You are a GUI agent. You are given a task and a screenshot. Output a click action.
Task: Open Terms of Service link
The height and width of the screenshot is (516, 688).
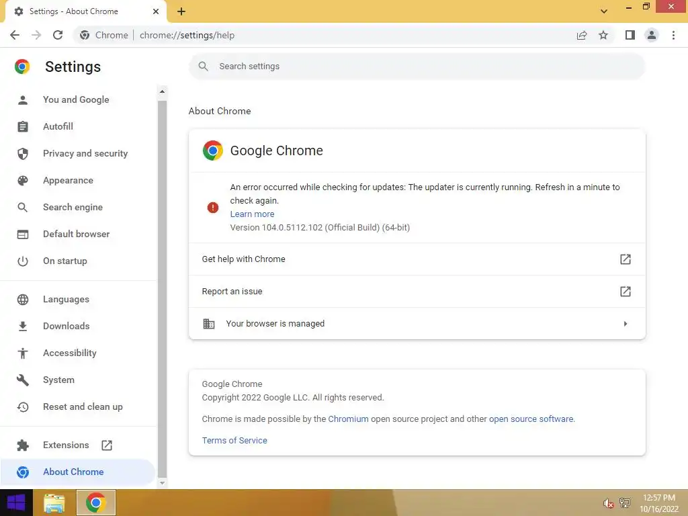click(234, 441)
